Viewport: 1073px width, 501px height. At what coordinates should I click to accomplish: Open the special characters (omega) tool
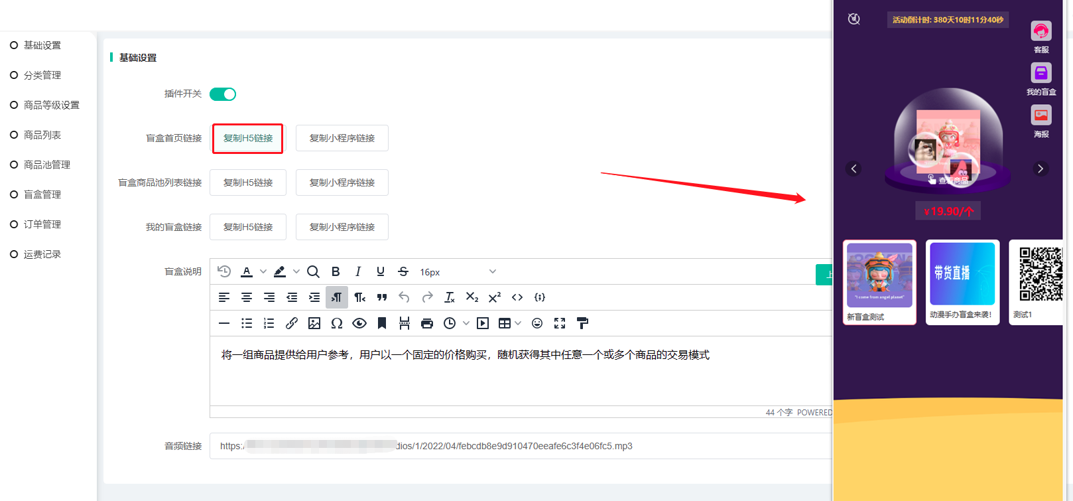click(337, 323)
